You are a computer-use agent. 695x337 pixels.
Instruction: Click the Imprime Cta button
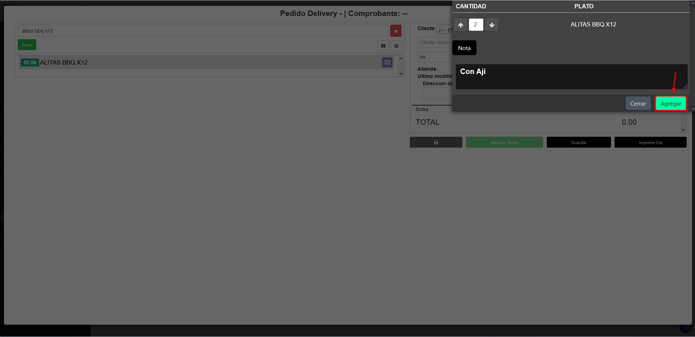pyautogui.click(x=650, y=142)
